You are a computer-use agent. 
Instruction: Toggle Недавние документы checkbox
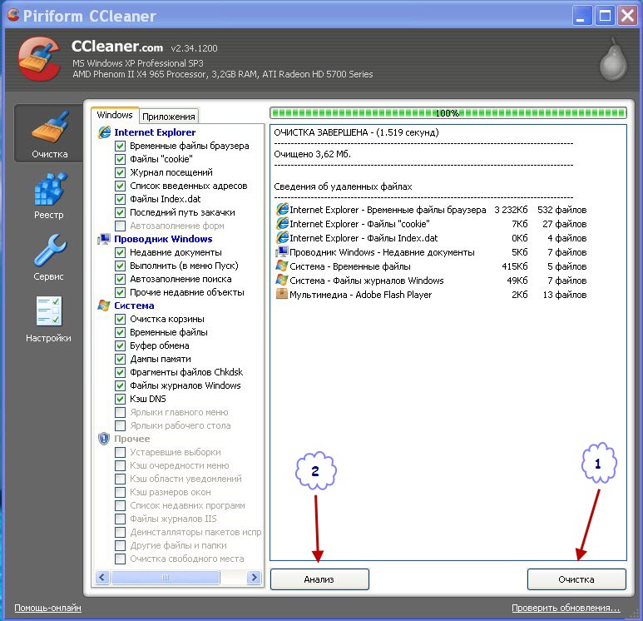tap(120, 252)
